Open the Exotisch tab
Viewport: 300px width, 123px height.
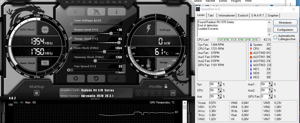[243, 16]
